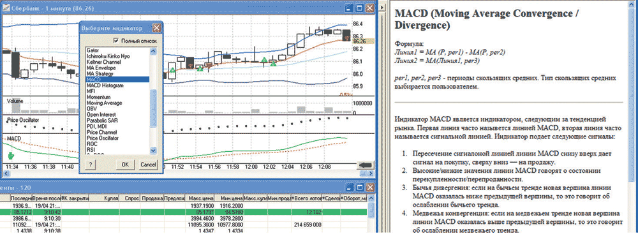Viewport: 638px width, 236px height.
Task: Click the Время посл. column header
Action: pyautogui.click(x=46, y=199)
